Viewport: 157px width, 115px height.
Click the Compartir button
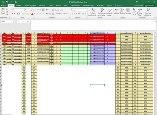(150, 5)
